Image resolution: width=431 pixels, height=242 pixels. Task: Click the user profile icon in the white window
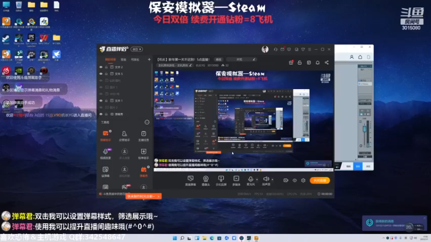(352, 57)
